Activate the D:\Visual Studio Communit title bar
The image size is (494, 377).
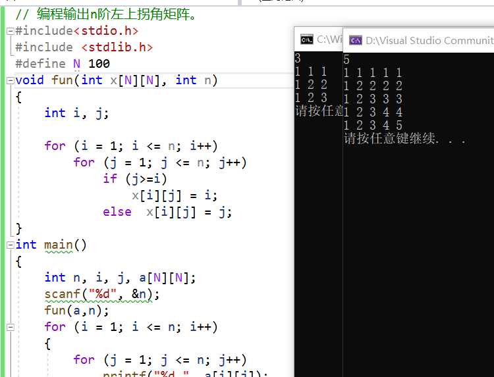(418, 41)
